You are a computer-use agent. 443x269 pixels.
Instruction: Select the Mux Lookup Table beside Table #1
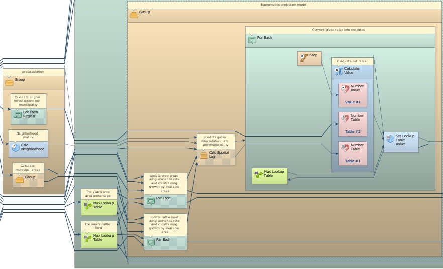click(258, 174)
